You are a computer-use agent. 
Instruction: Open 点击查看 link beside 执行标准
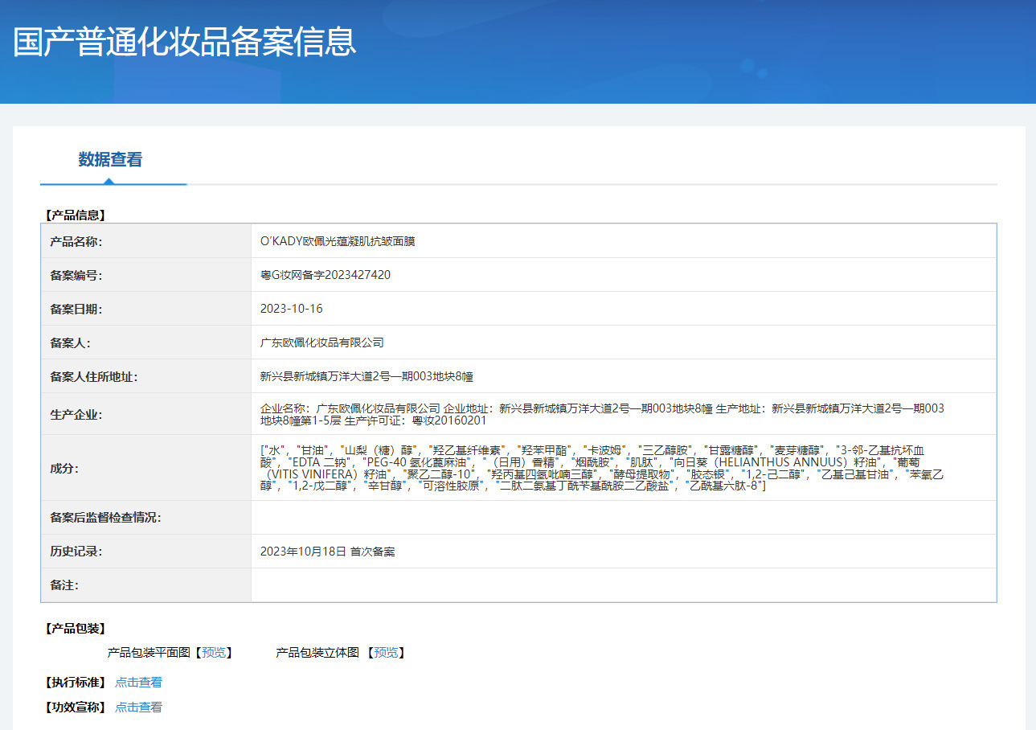pyautogui.click(x=138, y=683)
